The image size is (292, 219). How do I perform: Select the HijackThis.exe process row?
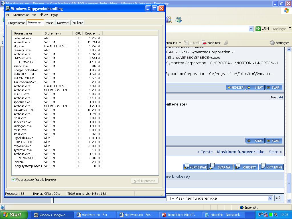tap(57, 138)
